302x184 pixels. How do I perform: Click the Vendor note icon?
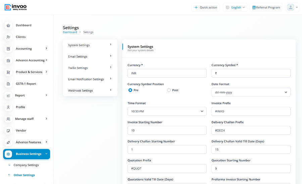pyautogui.click(x=8, y=130)
